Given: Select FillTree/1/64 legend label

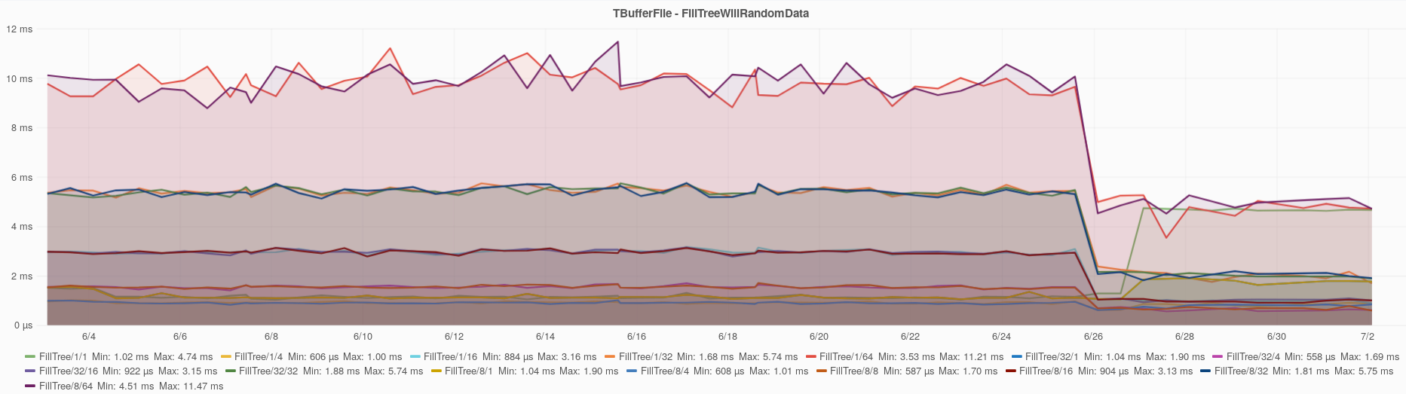Looking at the screenshot, I should point(846,356).
